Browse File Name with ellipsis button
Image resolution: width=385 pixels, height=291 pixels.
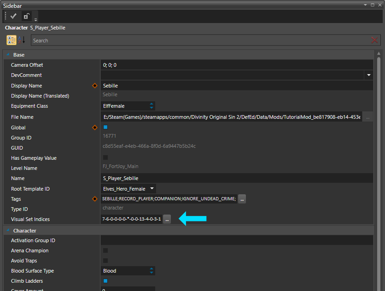pos(368,117)
